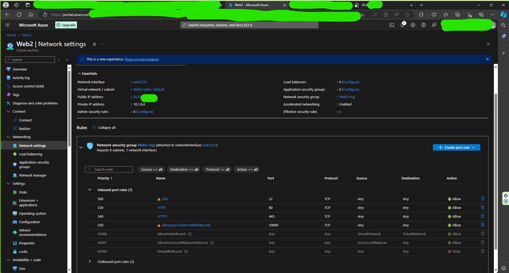Viewport: 509px width, 273px height.
Task: Collapse the Networking menu group
Action: tap(8, 137)
